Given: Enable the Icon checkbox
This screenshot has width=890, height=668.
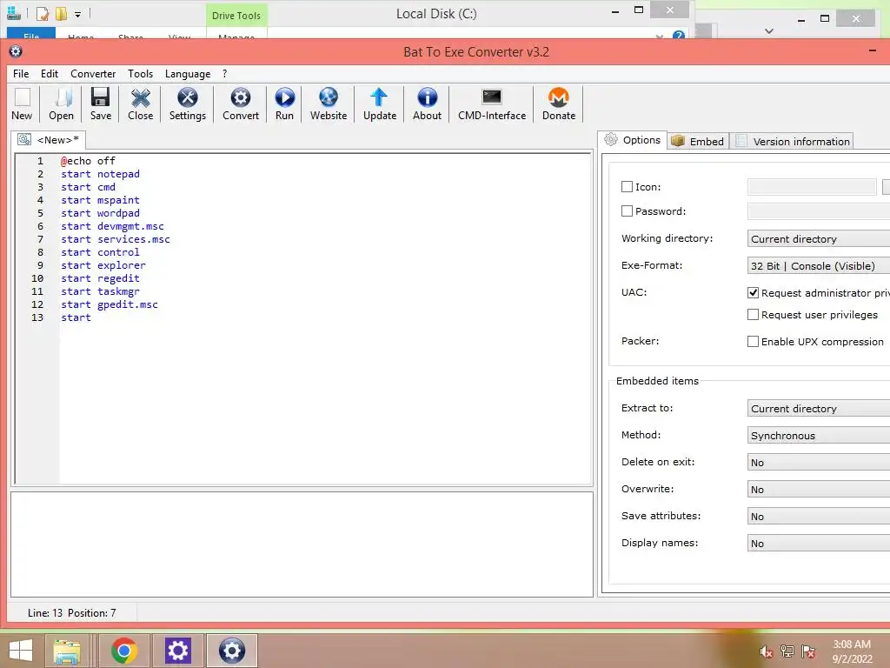Looking at the screenshot, I should (627, 186).
